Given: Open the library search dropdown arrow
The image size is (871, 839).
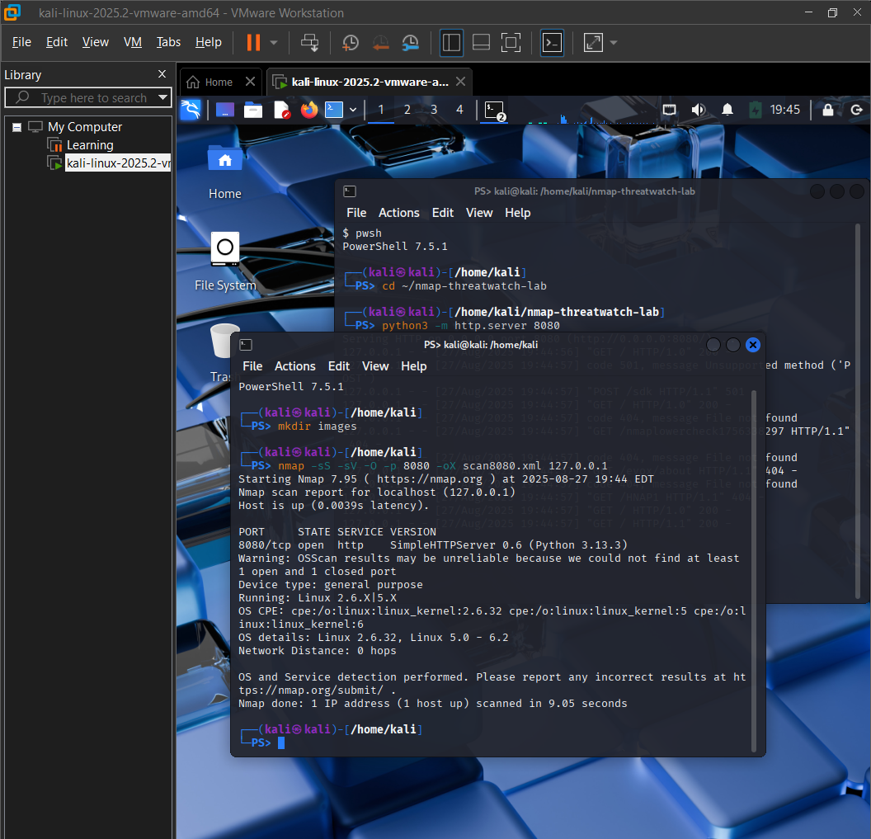Looking at the screenshot, I should click(x=162, y=98).
